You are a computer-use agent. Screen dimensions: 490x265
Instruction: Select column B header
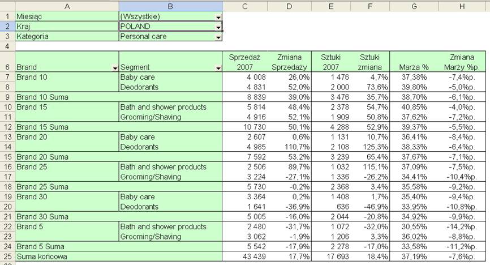[x=170, y=6]
